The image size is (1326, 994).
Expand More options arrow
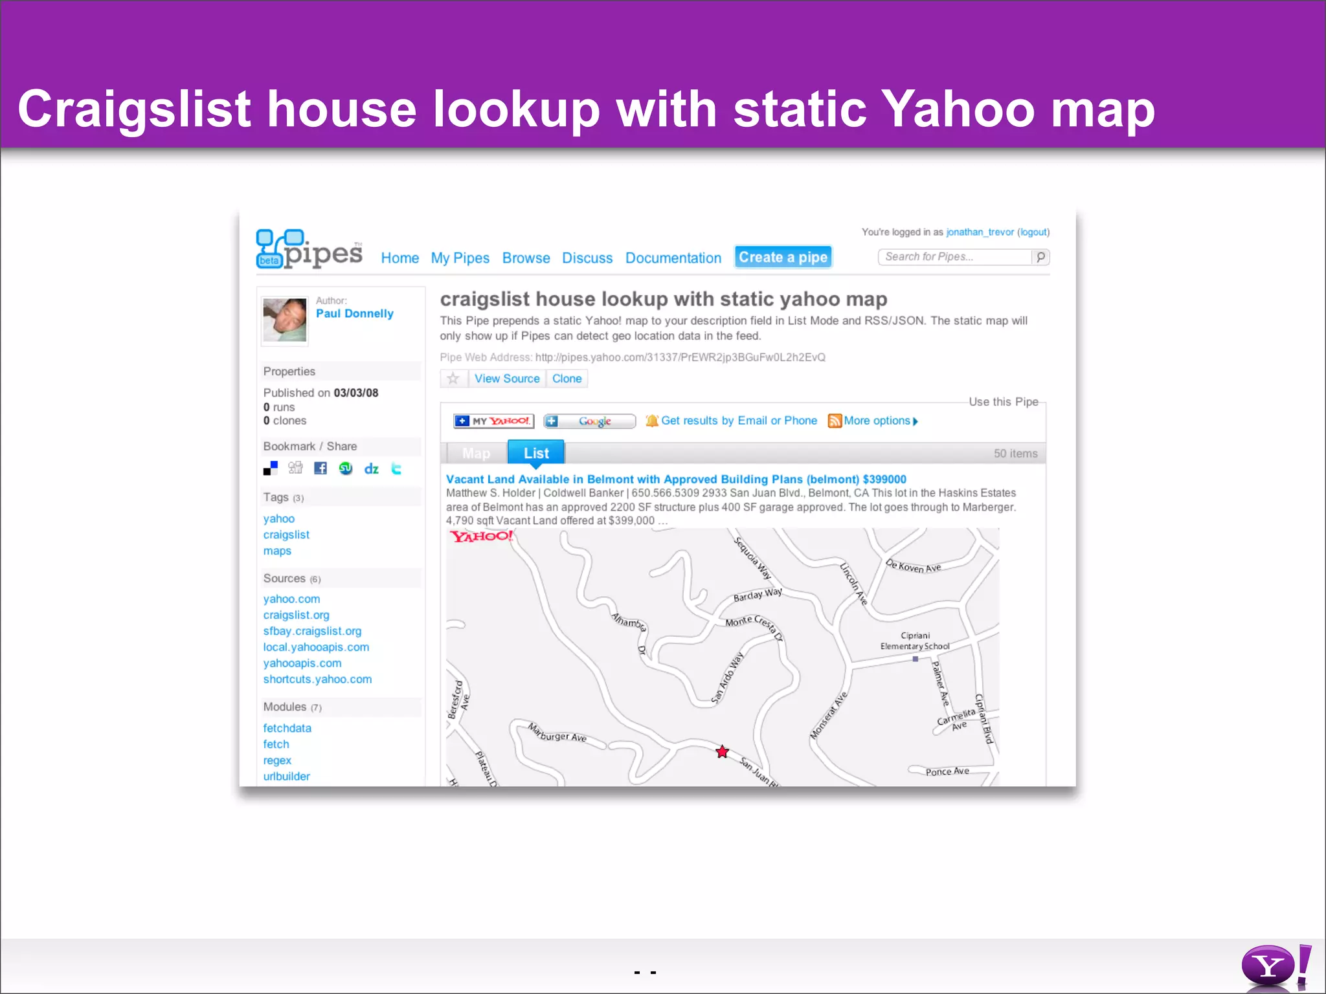click(x=916, y=421)
